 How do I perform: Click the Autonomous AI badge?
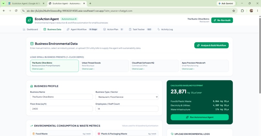click(x=69, y=19)
